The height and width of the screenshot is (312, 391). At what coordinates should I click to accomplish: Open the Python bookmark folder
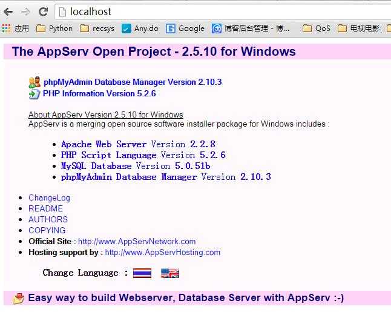click(54, 28)
